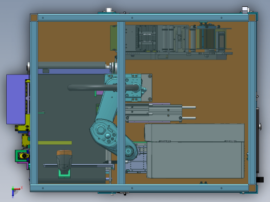Select the gray horizontal roller above the blue strip
Image resolution: width=270 pixels, height=202 pixels.
coord(72,65)
